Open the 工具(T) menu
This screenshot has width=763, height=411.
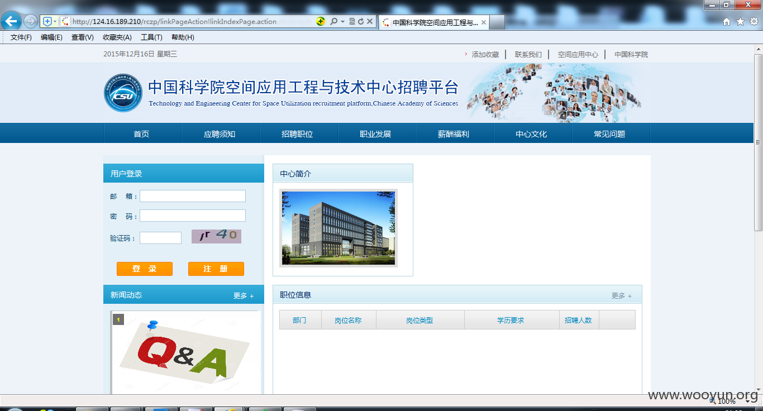pos(151,37)
